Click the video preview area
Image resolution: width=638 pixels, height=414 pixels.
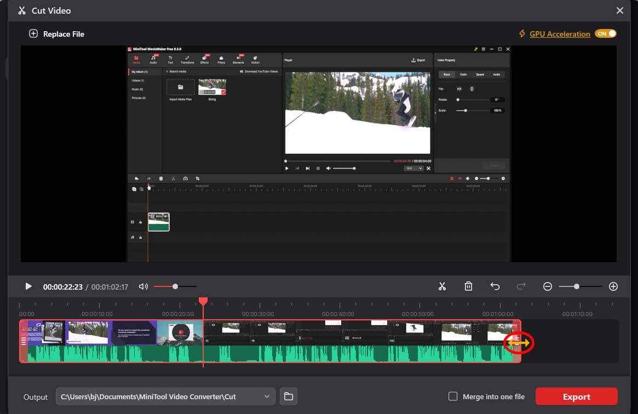point(319,154)
